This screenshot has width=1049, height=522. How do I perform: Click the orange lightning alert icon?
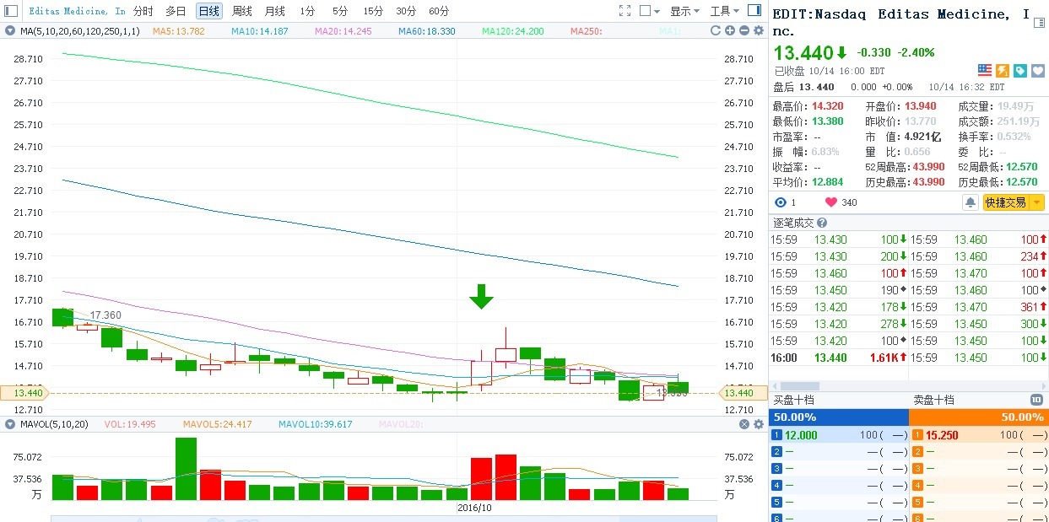coord(1003,71)
